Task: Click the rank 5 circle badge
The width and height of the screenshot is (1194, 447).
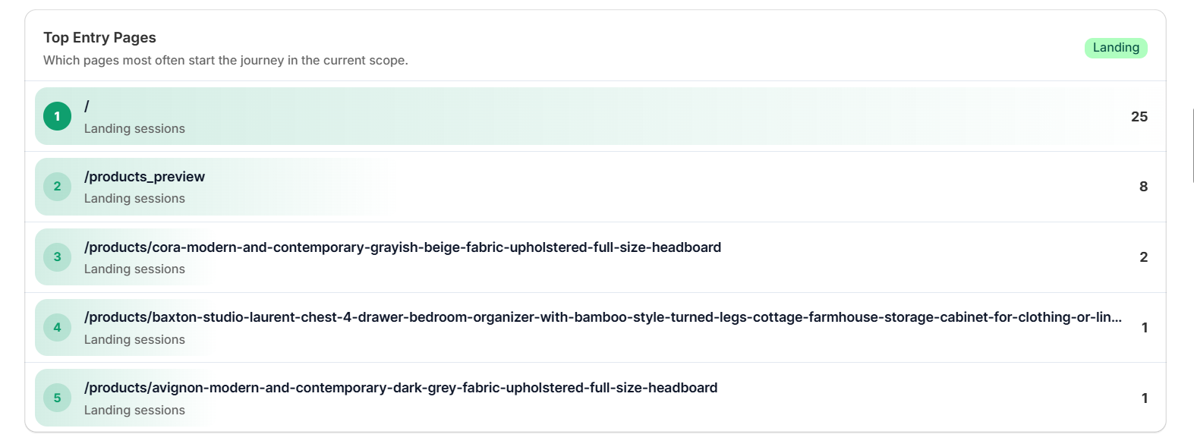Action: coord(57,398)
